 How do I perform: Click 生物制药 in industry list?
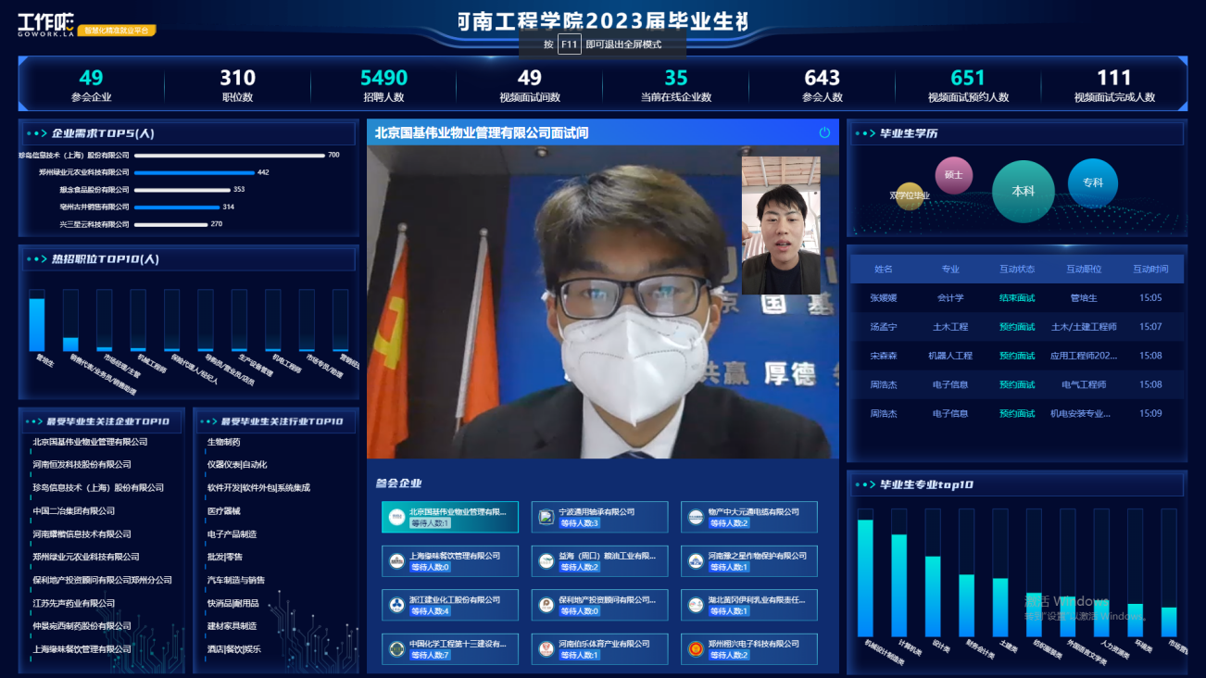coord(223,443)
